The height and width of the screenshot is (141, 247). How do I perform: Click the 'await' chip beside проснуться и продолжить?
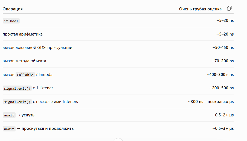9,129
